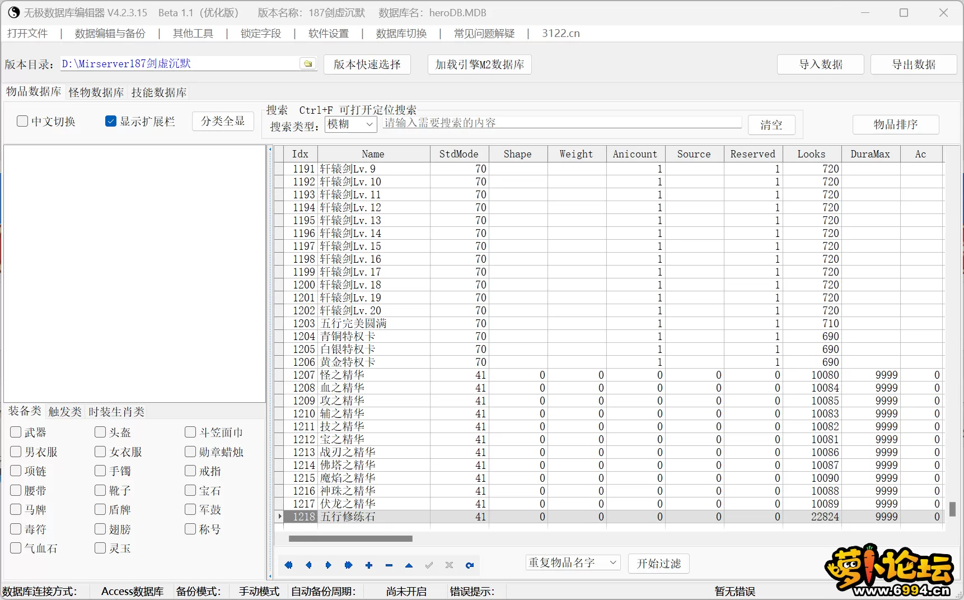This screenshot has height=600, width=964.
Task: Insert new record with plus icon
Action: 369,565
